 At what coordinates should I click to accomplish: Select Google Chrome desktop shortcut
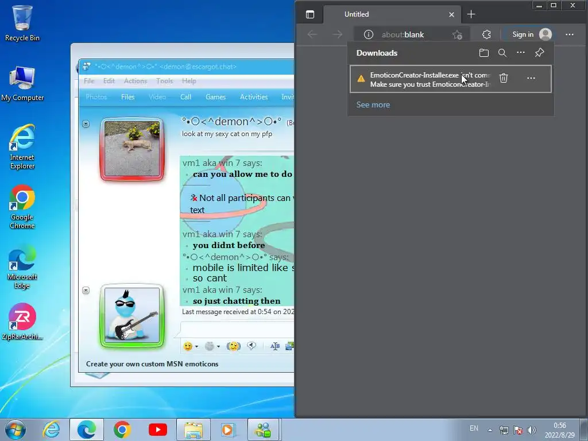click(x=22, y=207)
